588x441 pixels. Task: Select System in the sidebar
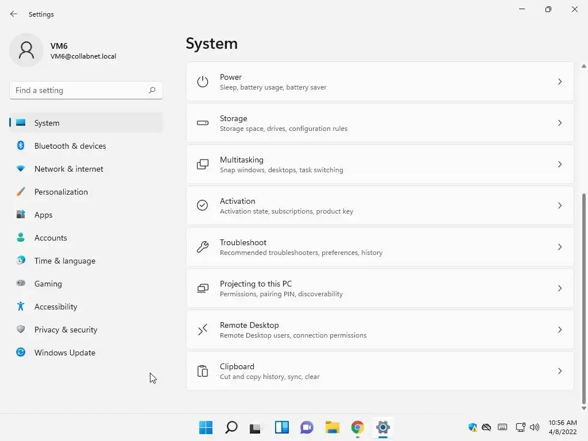[x=86, y=123]
